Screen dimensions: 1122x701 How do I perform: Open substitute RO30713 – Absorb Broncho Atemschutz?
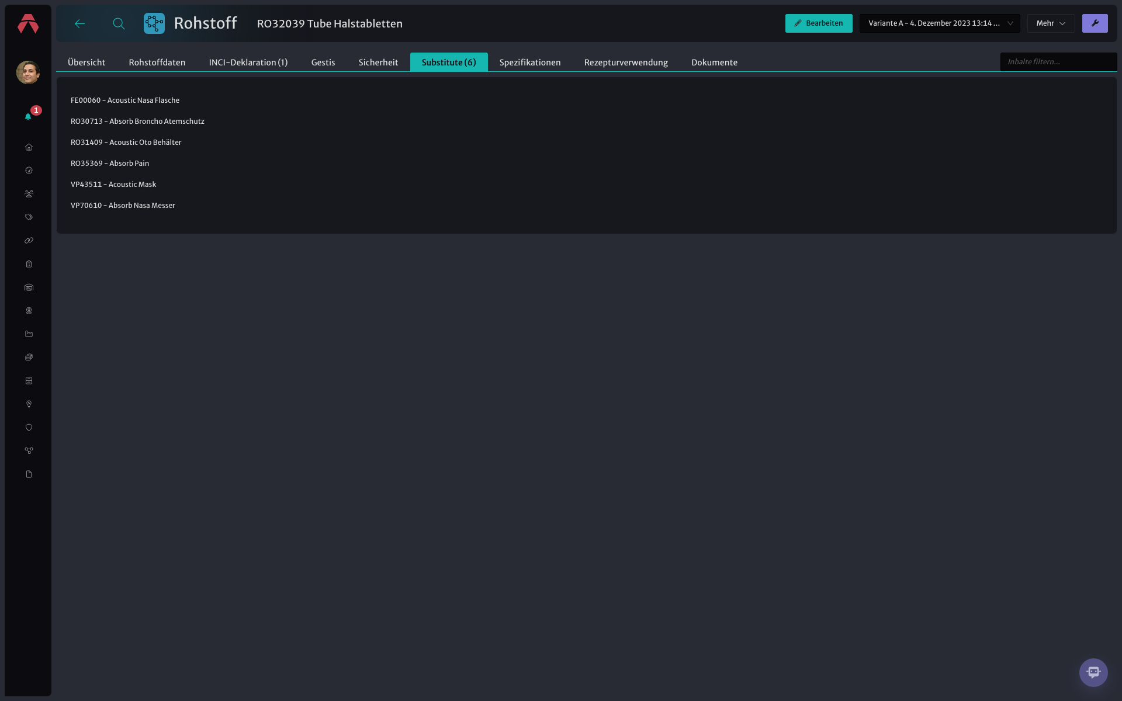pyautogui.click(x=137, y=122)
